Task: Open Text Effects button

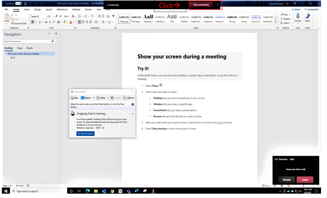Action: coord(59,22)
